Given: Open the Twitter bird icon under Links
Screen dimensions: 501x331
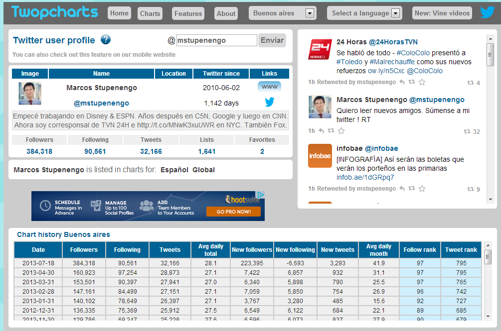Looking at the screenshot, I should [269, 103].
